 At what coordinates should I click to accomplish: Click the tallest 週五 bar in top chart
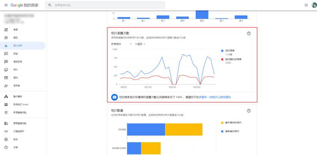202,14
